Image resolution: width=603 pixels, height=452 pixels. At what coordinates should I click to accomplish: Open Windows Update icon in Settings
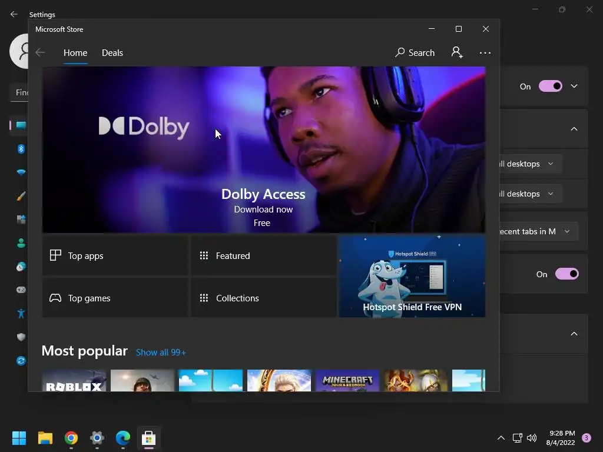21,361
